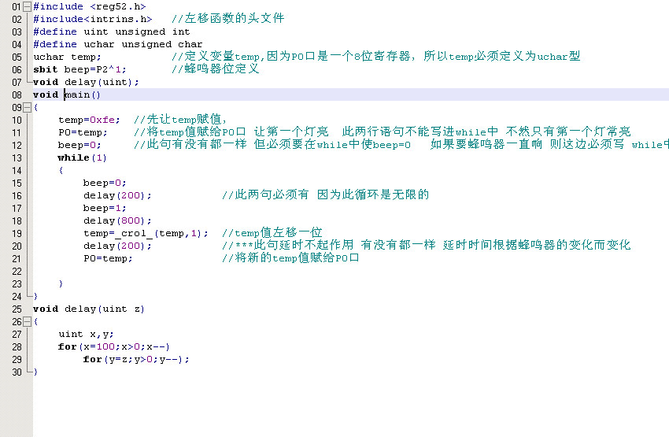Click 'delay(200);' on line 20

click(117, 246)
